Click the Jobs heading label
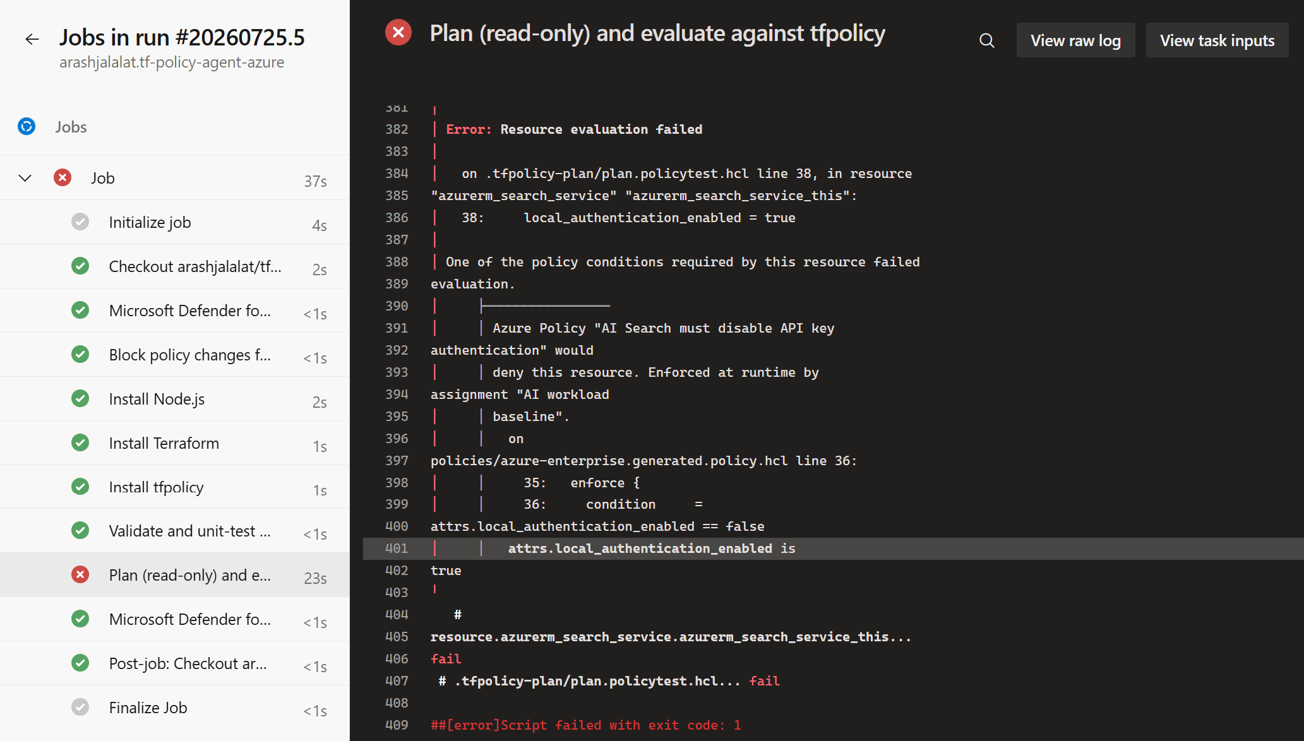The image size is (1304, 741). point(71,127)
